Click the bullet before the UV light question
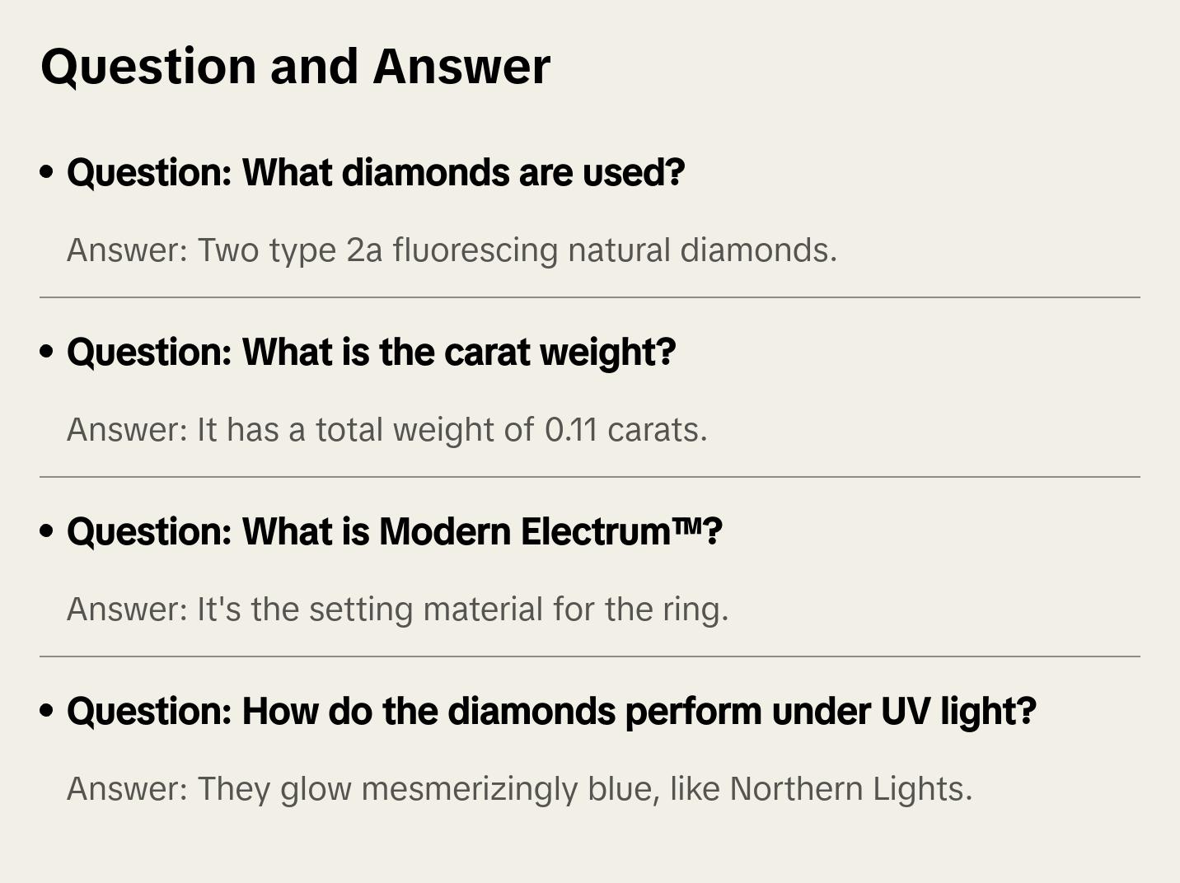Image resolution: width=1180 pixels, height=883 pixels. 47,711
